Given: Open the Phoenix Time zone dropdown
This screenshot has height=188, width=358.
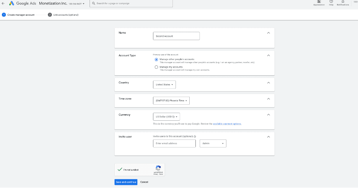Looking at the screenshot, I should tap(171, 100).
